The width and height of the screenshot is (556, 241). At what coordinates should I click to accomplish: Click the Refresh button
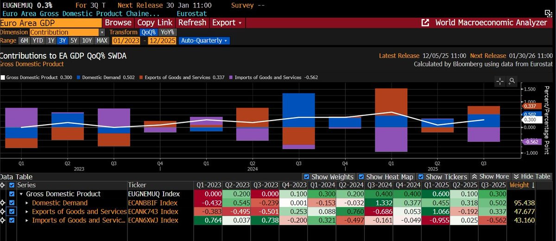tap(192, 22)
